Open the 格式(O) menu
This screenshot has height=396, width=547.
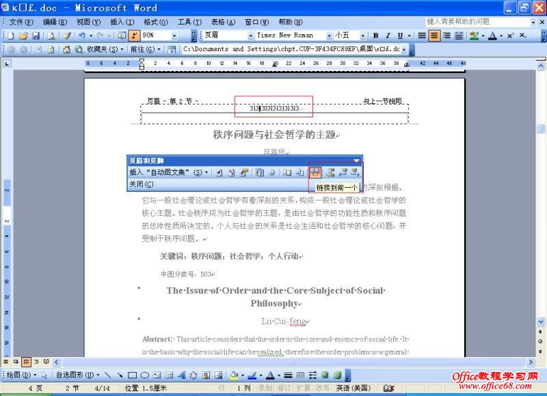click(x=156, y=22)
